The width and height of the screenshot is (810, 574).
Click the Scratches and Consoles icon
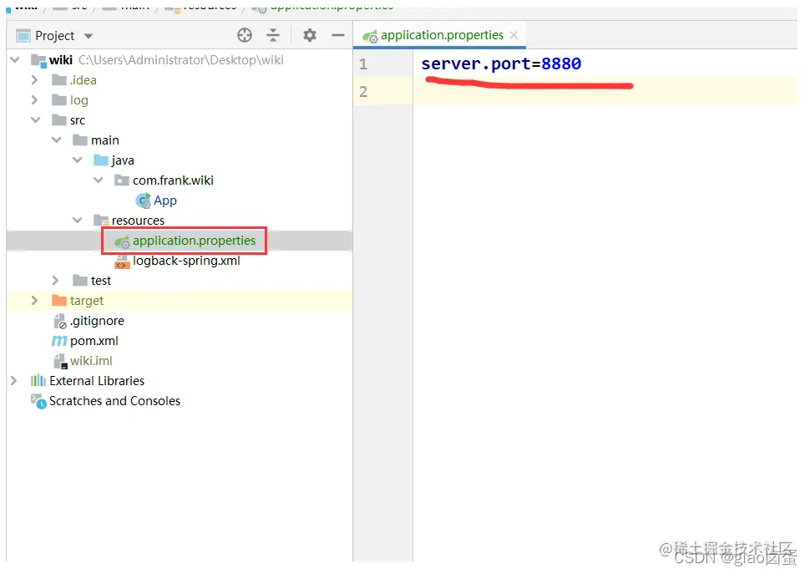click(38, 401)
